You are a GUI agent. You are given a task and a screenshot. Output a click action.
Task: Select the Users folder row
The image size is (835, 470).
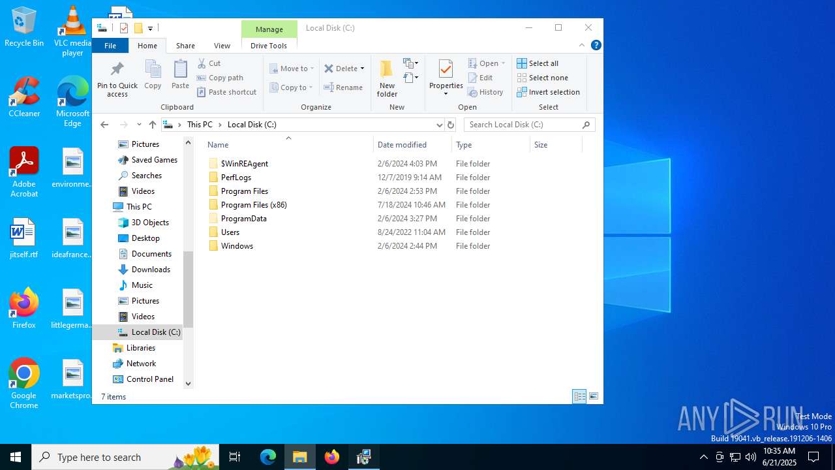(x=391, y=232)
